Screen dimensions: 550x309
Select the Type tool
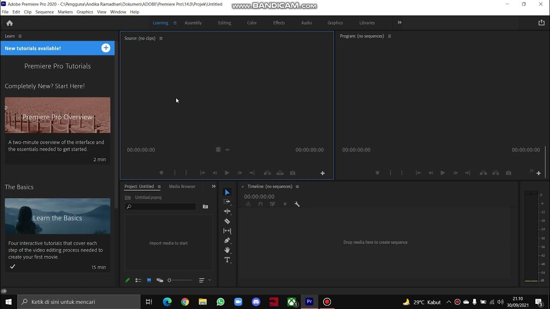pos(227,260)
